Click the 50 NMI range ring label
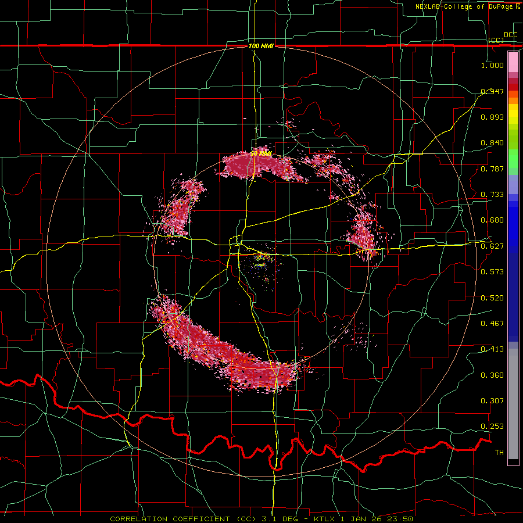This screenshot has width=523, height=523. pos(261,154)
